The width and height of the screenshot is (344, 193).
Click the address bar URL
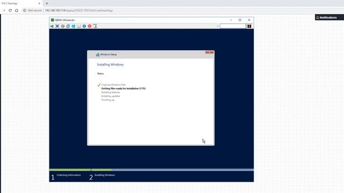pos(79,10)
